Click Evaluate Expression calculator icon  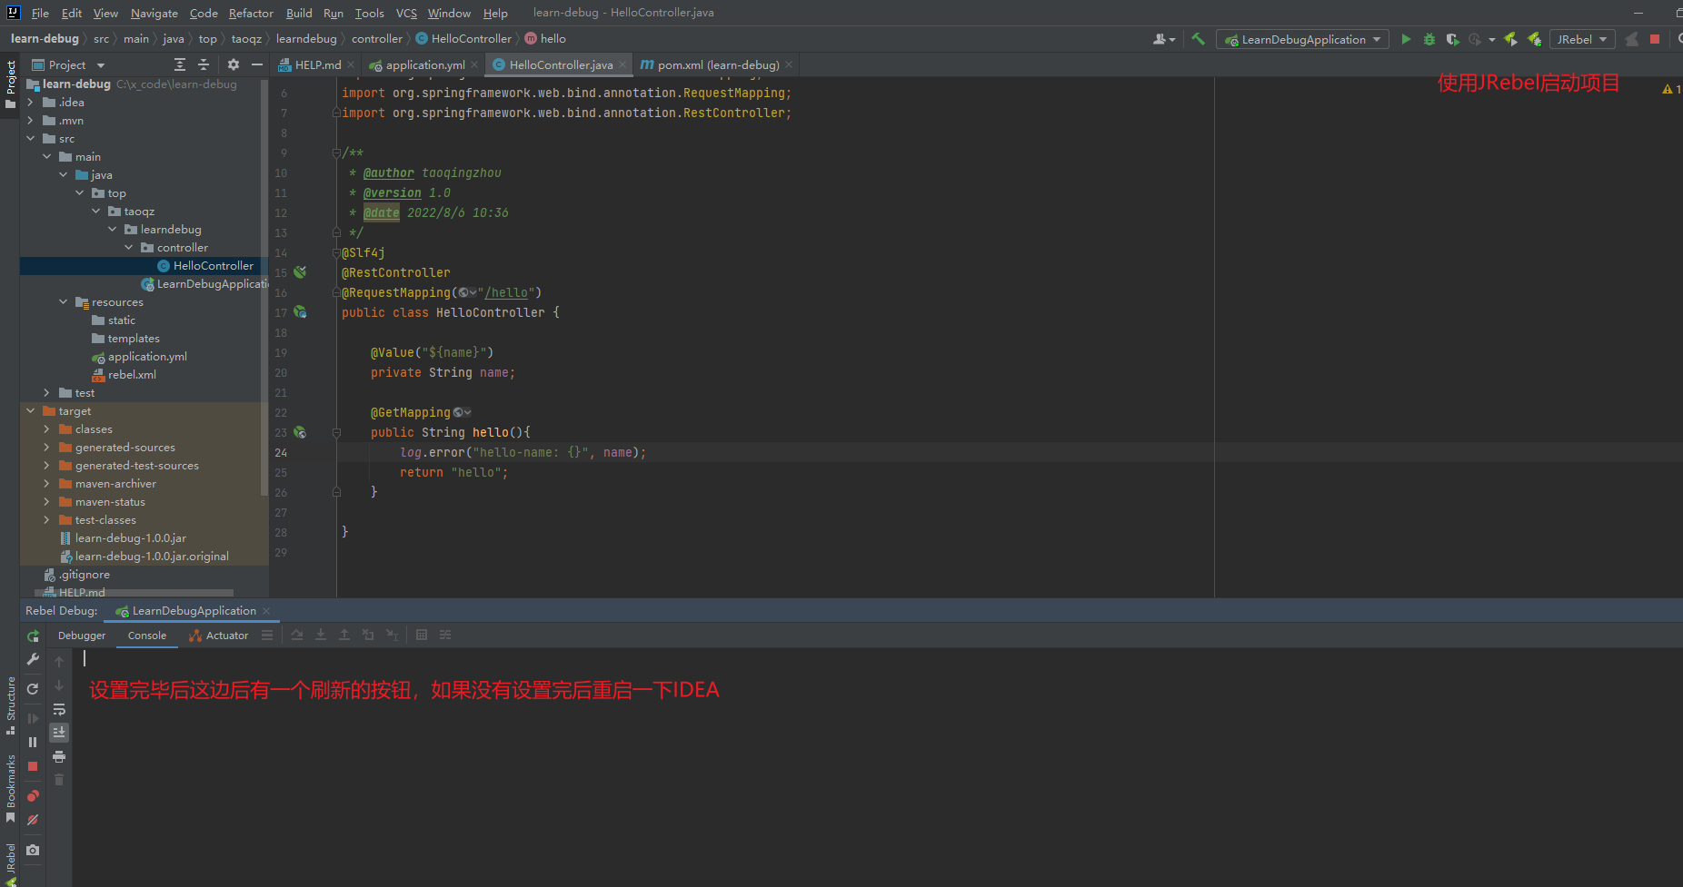tap(422, 635)
